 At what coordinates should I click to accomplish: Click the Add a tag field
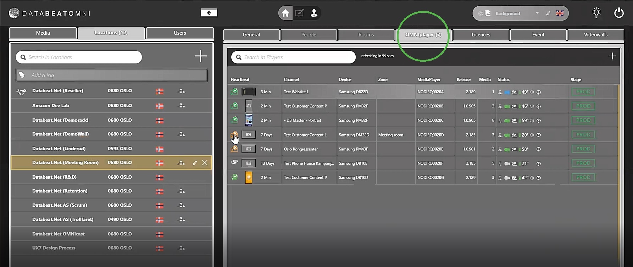(x=111, y=75)
